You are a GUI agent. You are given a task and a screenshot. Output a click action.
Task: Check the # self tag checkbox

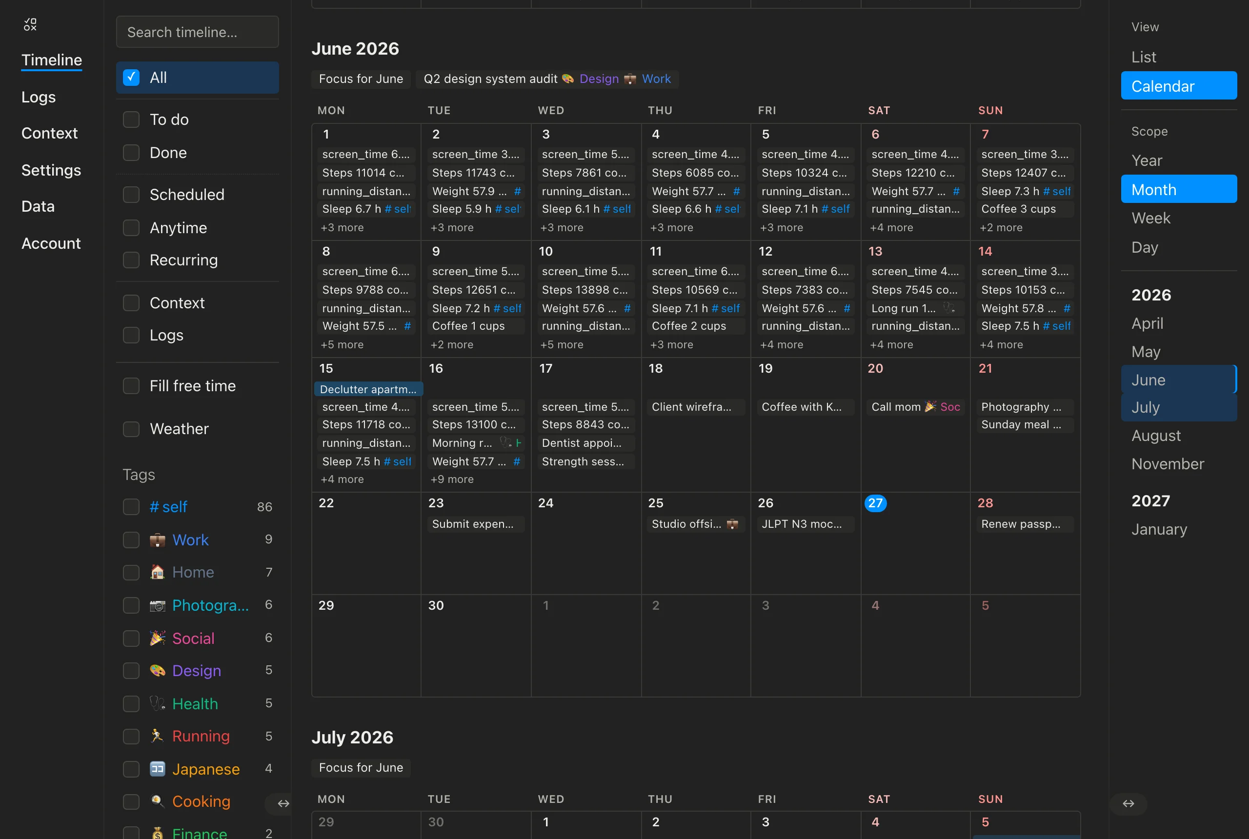[x=131, y=507]
